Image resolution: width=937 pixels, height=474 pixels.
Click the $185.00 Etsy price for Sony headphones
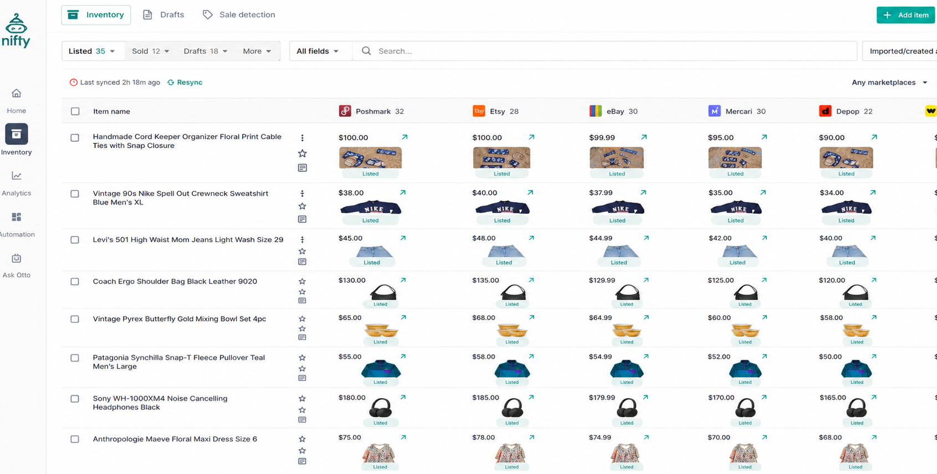(485, 398)
